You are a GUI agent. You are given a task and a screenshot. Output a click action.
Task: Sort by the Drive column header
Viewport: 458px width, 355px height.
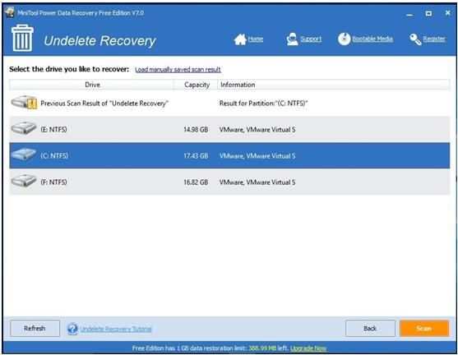coord(92,85)
